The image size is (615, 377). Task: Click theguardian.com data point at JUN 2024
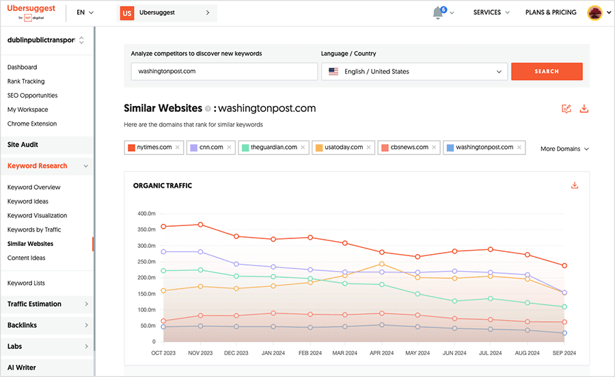click(x=454, y=301)
